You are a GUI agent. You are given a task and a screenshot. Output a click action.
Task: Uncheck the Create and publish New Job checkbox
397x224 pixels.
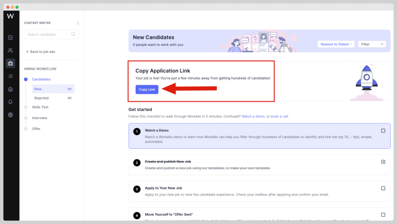(x=383, y=162)
